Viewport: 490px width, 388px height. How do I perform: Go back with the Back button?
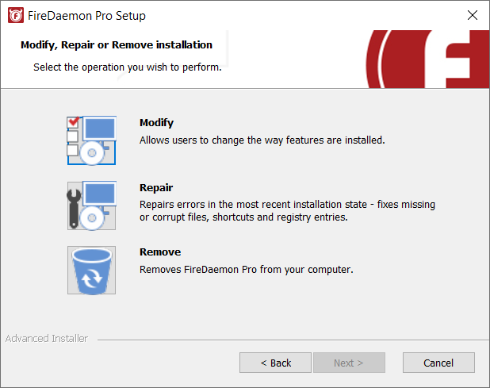click(275, 363)
